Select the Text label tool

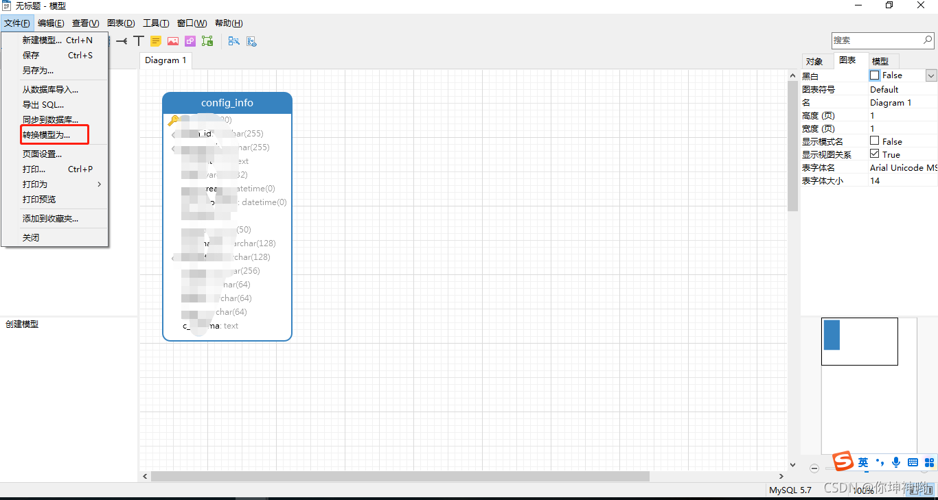tap(139, 41)
